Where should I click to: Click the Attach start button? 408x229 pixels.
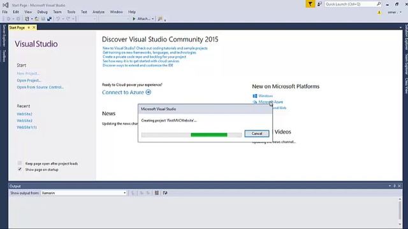pyautogui.click(x=142, y=18)
